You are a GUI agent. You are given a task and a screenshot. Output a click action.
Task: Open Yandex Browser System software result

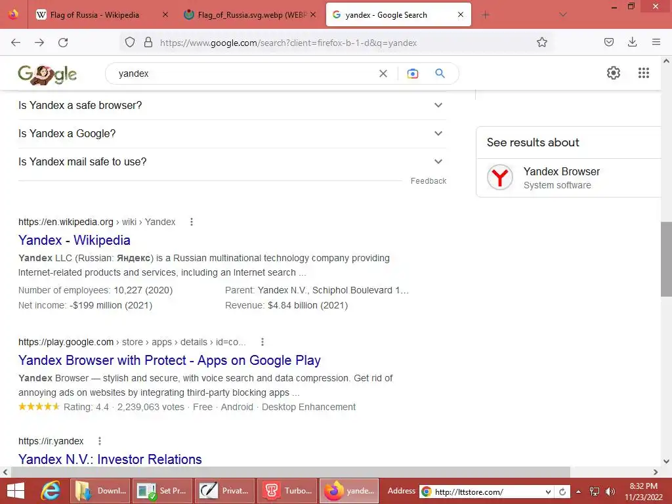coord(568,178)
